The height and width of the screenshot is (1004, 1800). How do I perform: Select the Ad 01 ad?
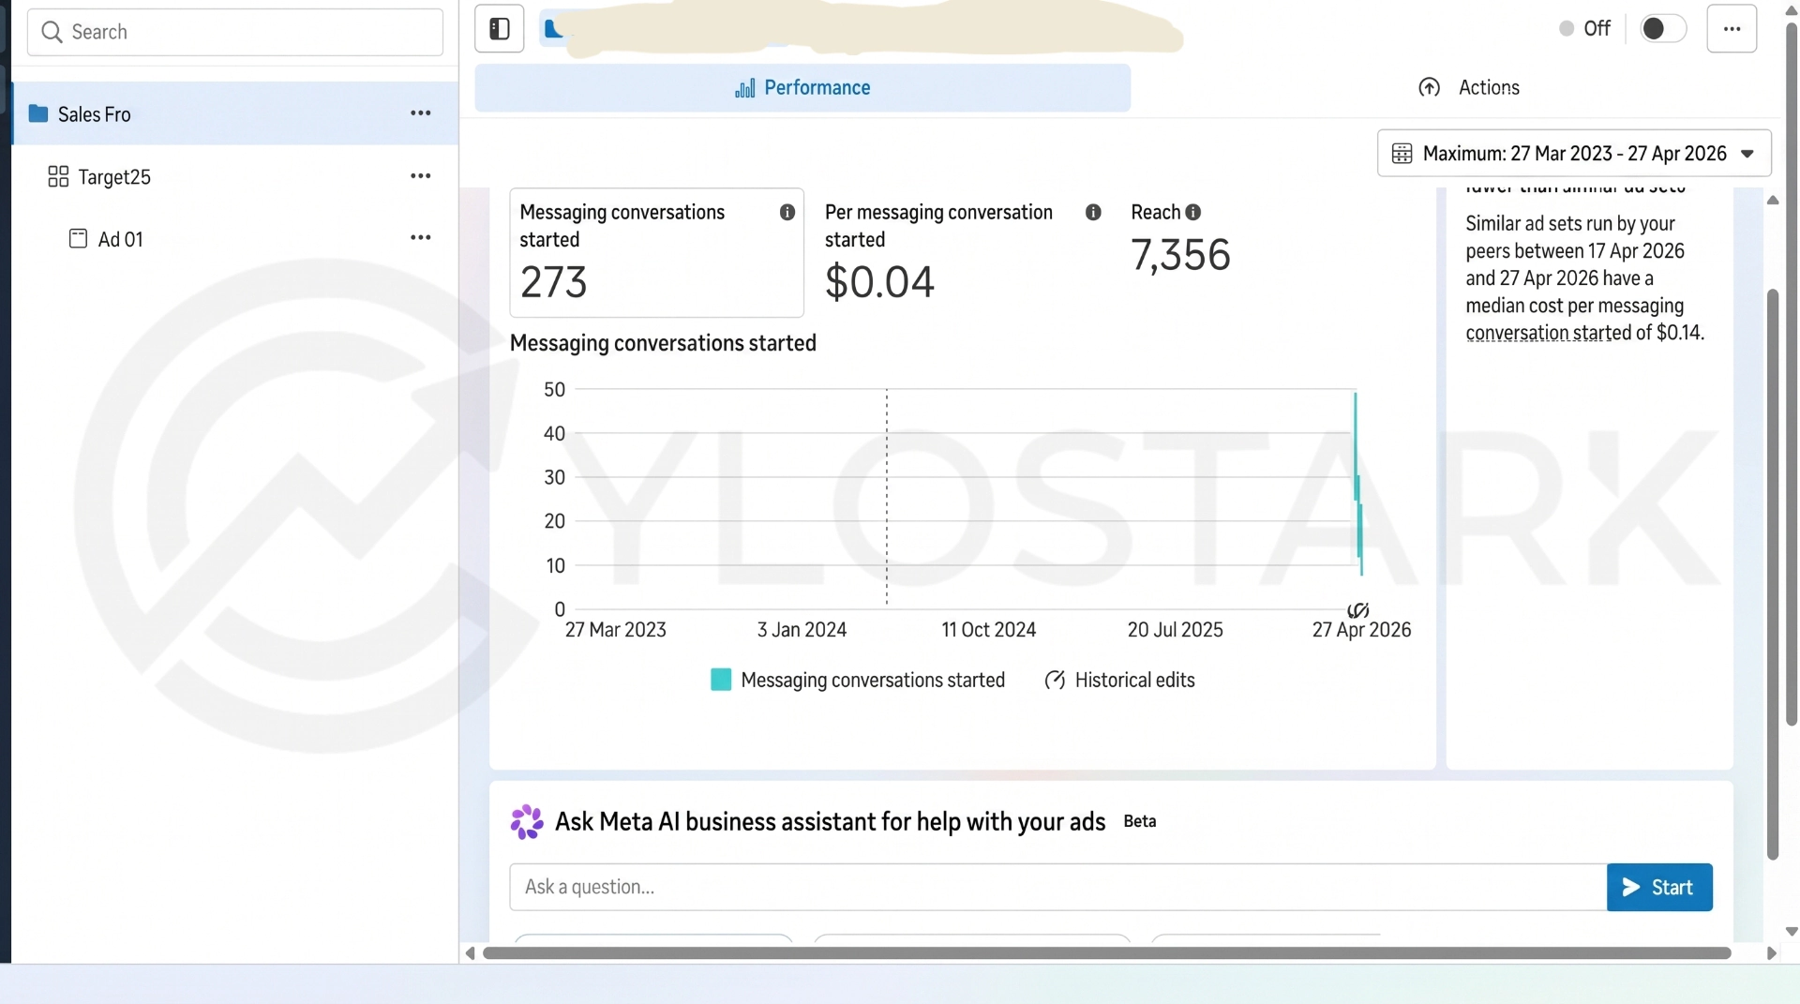234,238
